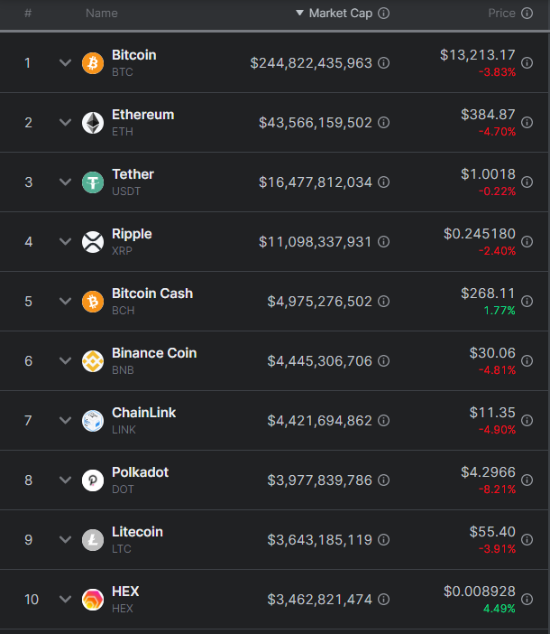The width and height of the screenshot is (550, 634).
Task: Expand the Tether row chevron
Action: (x=66, y=182)
